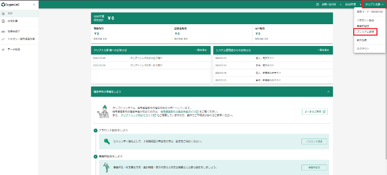Viewport: 387px width, 175px height.
Task: Click the 現物取引 summary card
Action: (131, 34)
